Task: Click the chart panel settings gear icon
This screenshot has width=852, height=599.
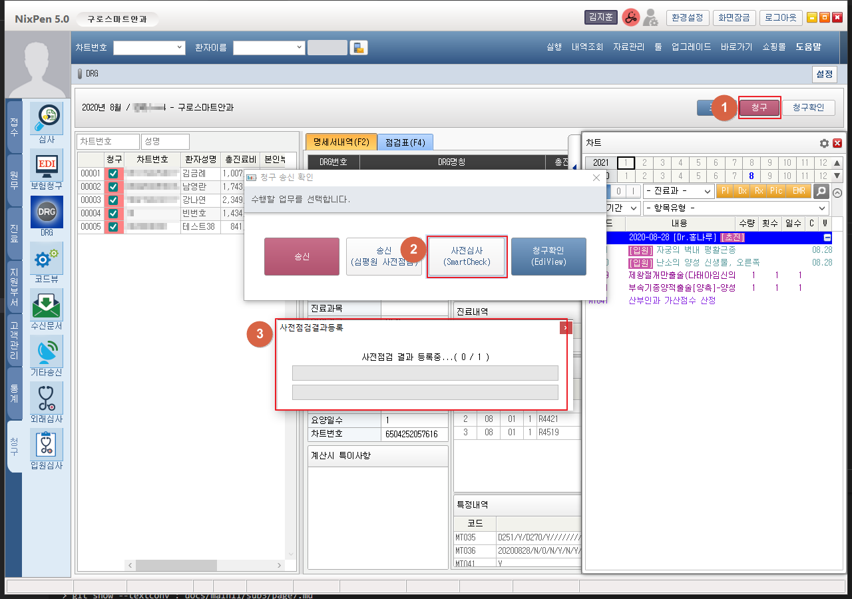Action: (x=824, y=143)
